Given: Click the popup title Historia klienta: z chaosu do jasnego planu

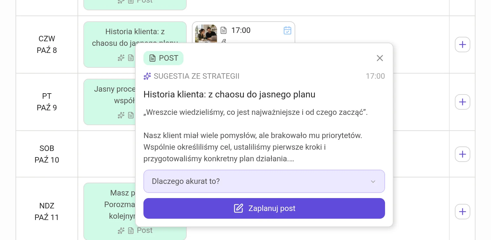Looking at the screenshot, I should [x=229, y=95].
